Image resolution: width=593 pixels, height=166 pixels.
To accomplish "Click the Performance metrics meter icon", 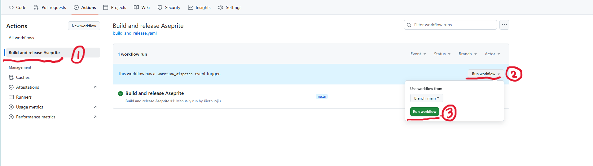I will [x=11, y=117].
